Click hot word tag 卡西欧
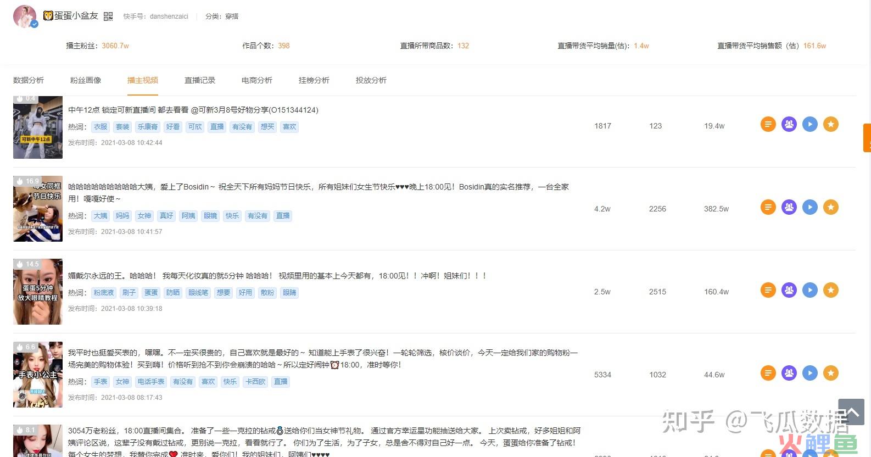Screen dimensions: 871x457 pos(255,382)
